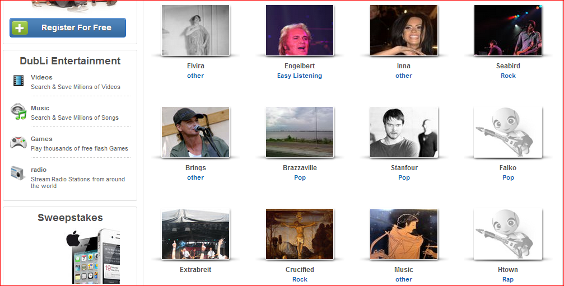Open the Brings artist name link

[x=195, y=168]
